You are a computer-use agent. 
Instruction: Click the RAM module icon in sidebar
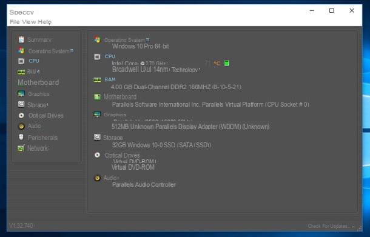click(21, 72)
